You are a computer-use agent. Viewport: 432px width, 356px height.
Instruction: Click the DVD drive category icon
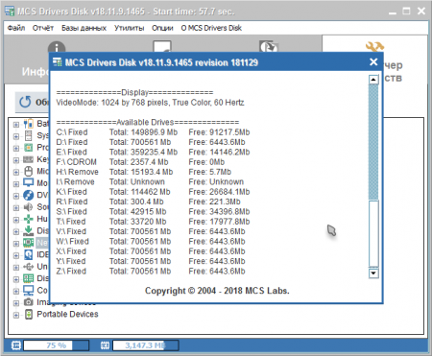29,195
